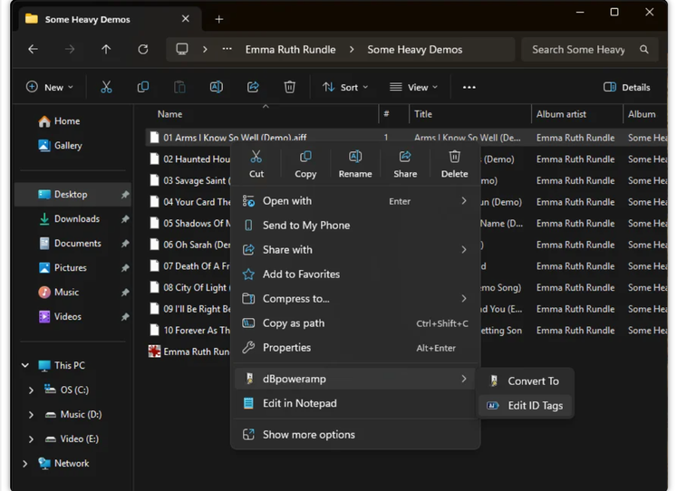Add a new tab with plus button

click(x=218, y=19)
